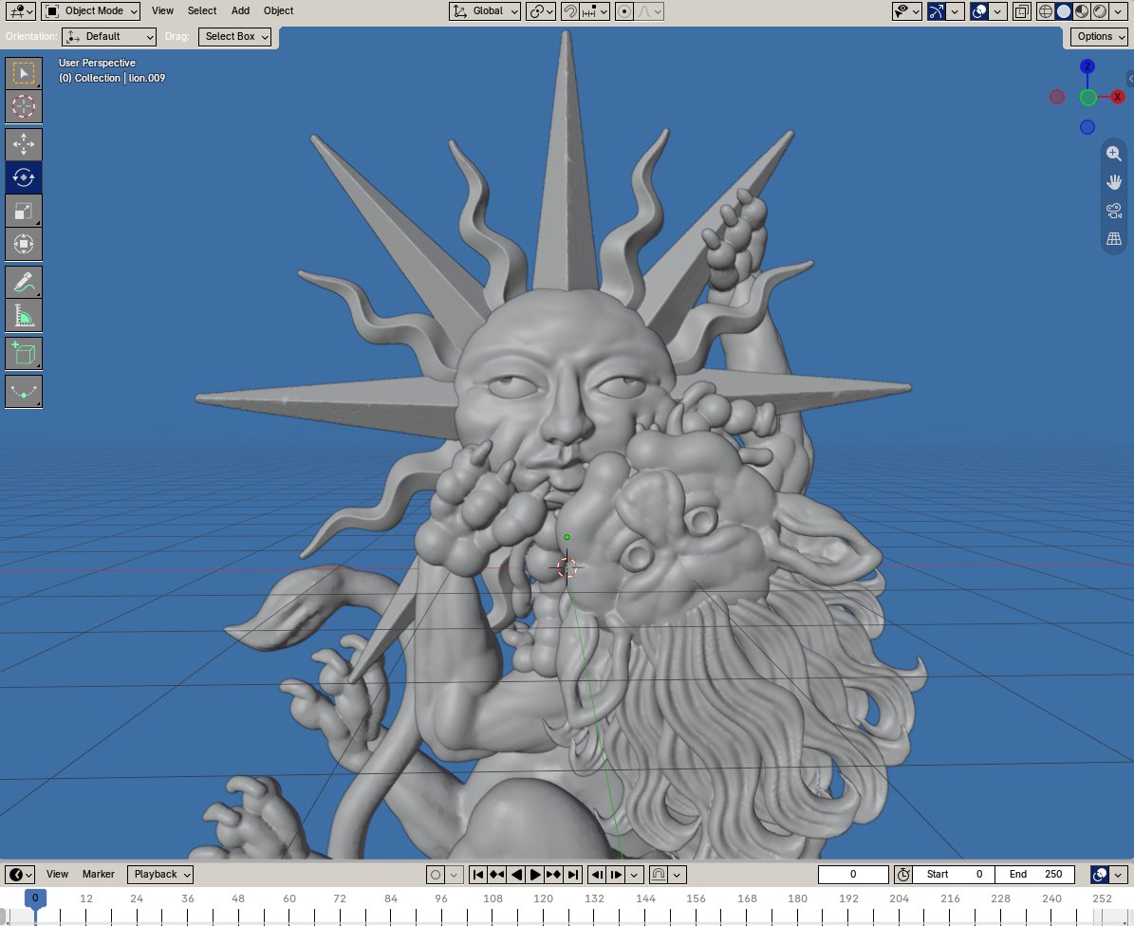Switch to wireframe shading
Viewport: 1134px width, 926px height.
1045,10
